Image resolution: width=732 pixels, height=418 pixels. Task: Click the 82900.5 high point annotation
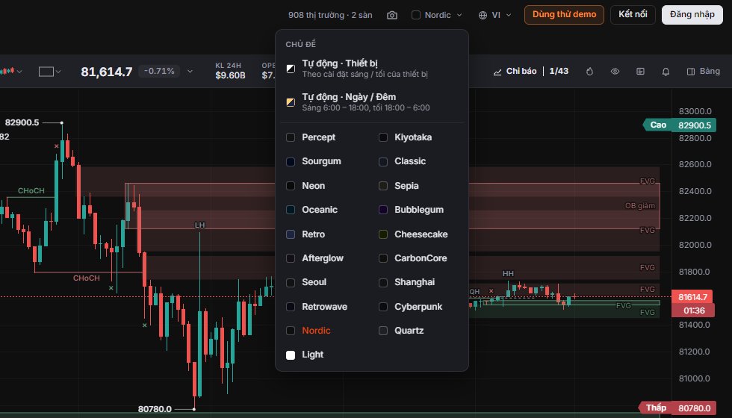(22, 122)
